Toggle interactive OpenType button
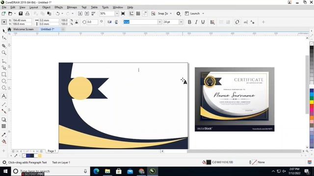The image size is (314, 176). point(237,22)
